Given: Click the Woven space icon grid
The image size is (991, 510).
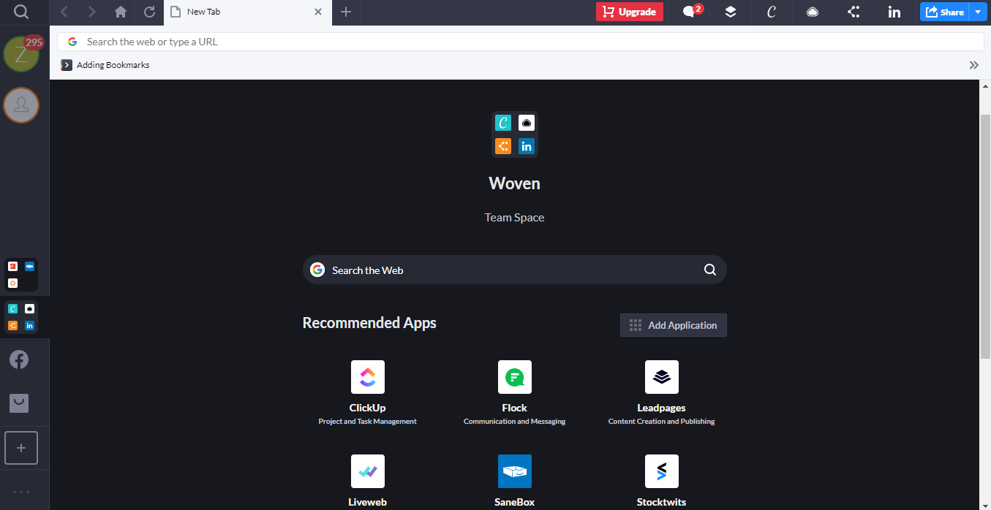Looking at the screenshot, I should tap(515, 134).
